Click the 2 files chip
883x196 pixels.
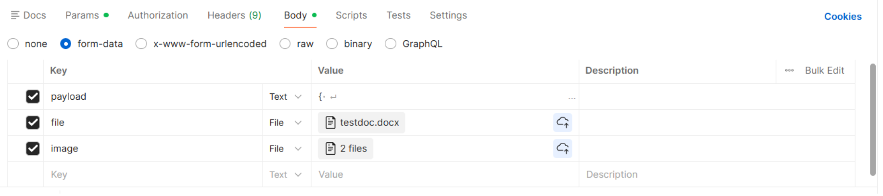tap(345, 149)
